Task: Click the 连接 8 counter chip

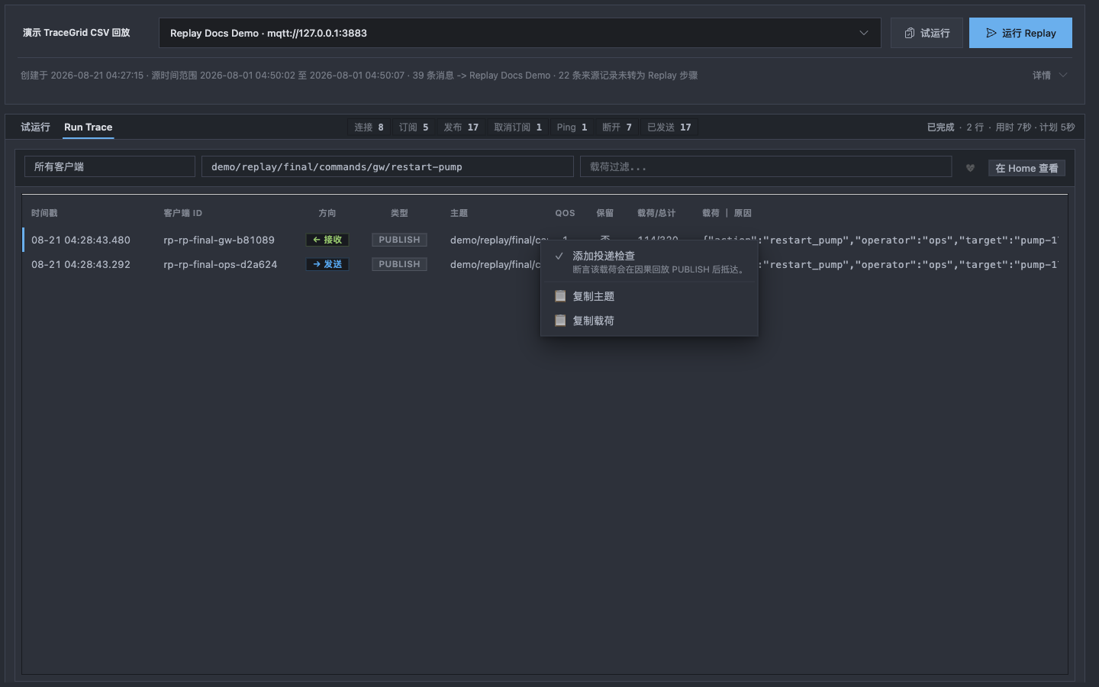Action: click(x=369, y=127)
